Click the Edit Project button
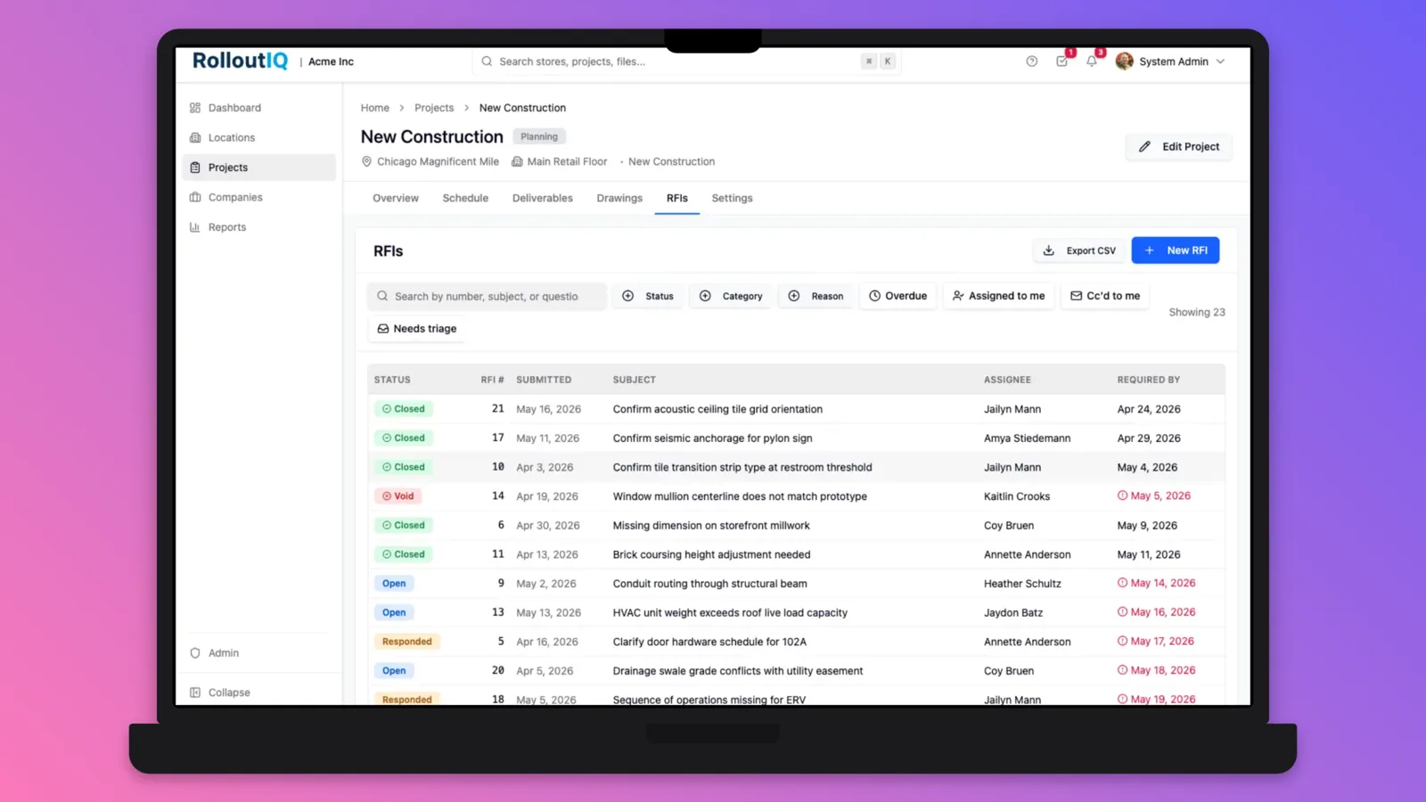The width and height of the screenshot is (1426, 802). tap(1178, 147)
